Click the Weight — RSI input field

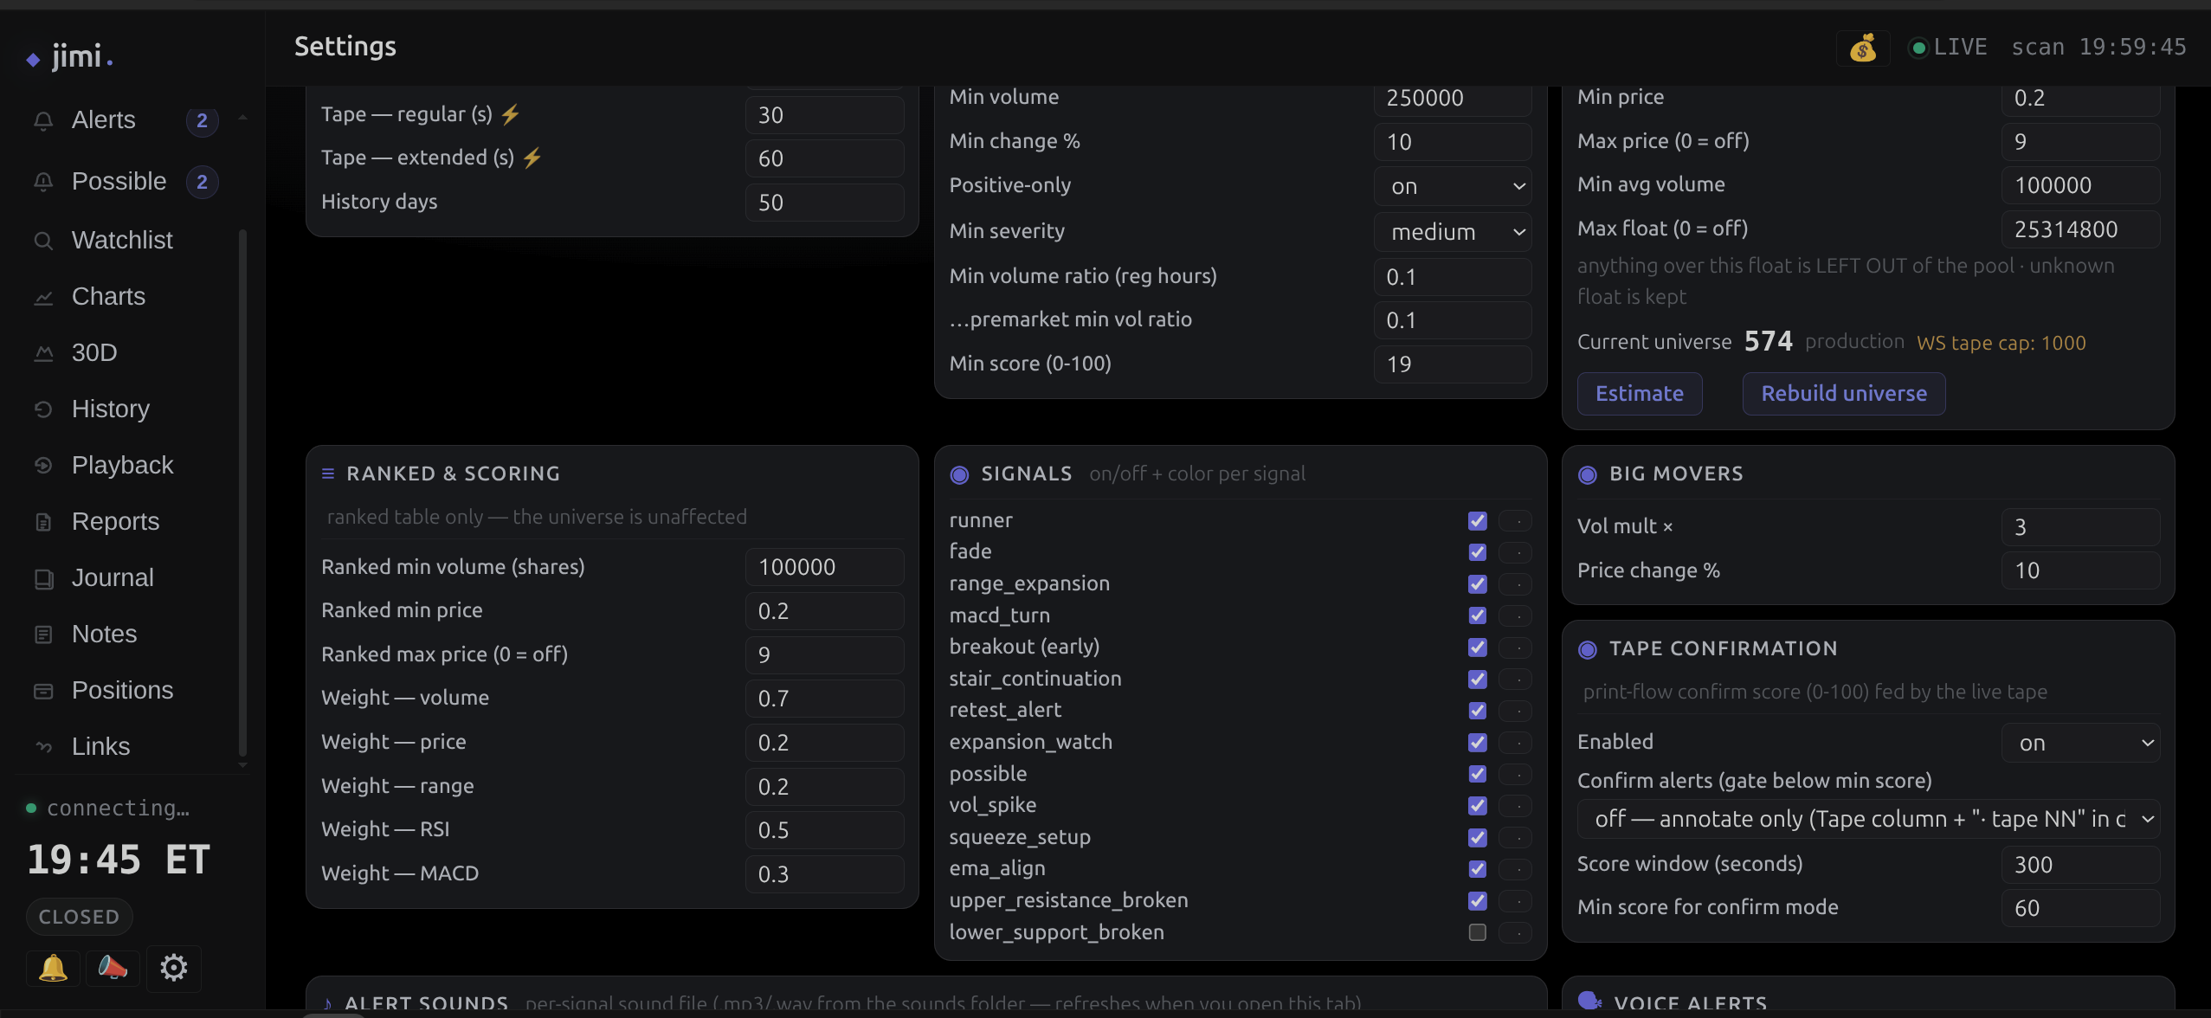824,830
